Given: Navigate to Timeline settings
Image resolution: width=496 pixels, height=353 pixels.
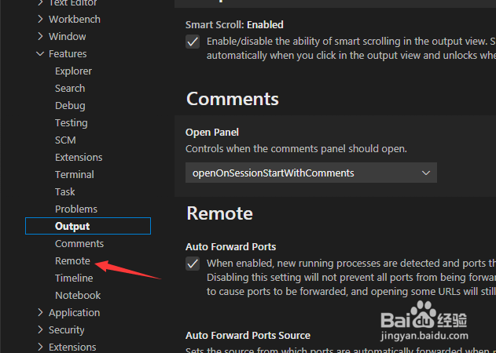Looking at the screenshot, I should click(74, 278).
